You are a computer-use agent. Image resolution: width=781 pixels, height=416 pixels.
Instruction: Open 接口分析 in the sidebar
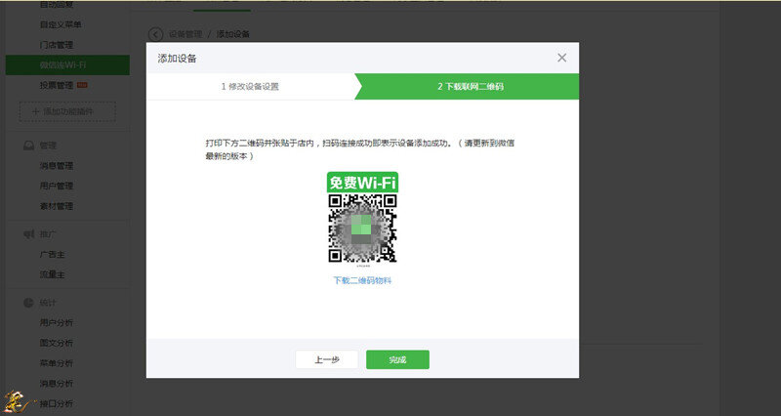tap(57, 403)
